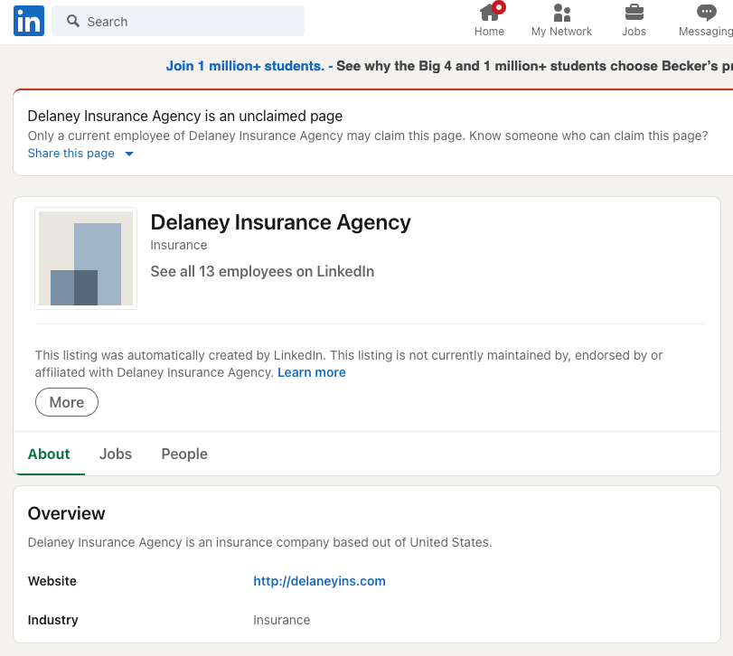This screenshot has width=733, height=656.
Task: Focus the Search input field
Action: [178, 21]
